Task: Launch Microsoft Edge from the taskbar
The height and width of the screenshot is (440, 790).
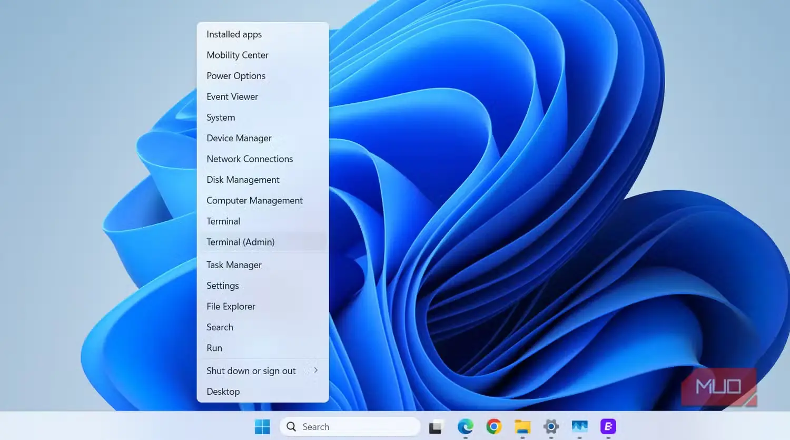Action: click(x=465, y=426)
